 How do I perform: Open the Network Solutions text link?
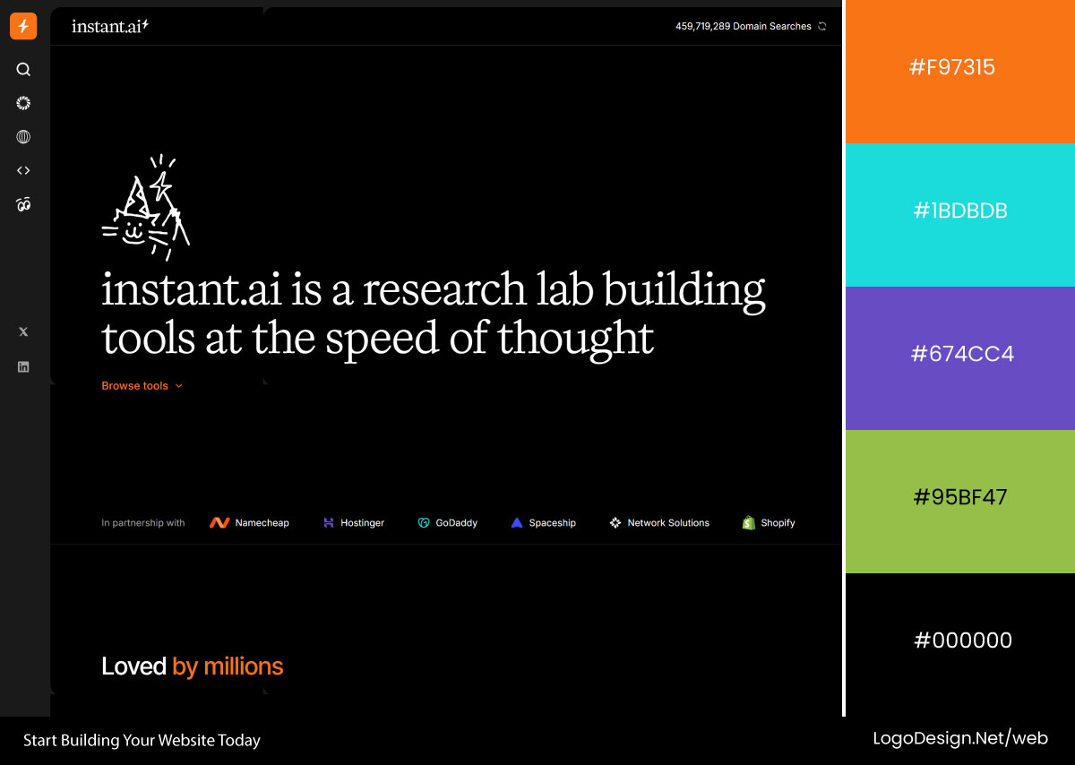click(668, 523)
